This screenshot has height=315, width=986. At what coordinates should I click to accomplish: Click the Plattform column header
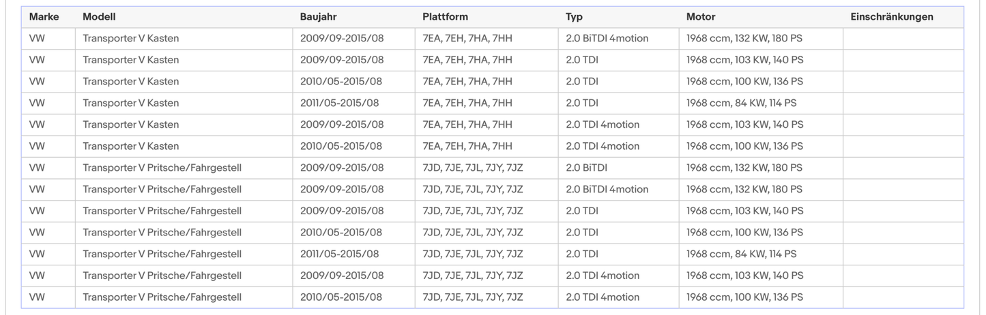coord(446,17)
